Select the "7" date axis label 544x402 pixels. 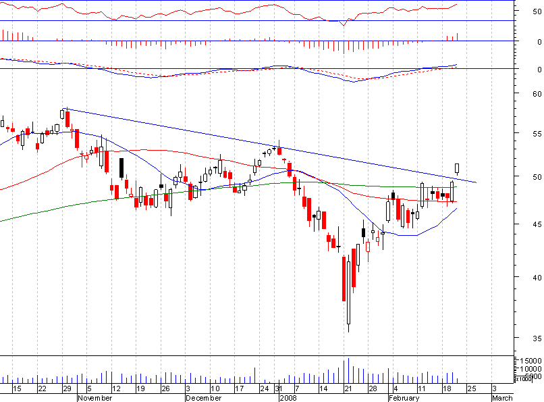tap(298, 388)
